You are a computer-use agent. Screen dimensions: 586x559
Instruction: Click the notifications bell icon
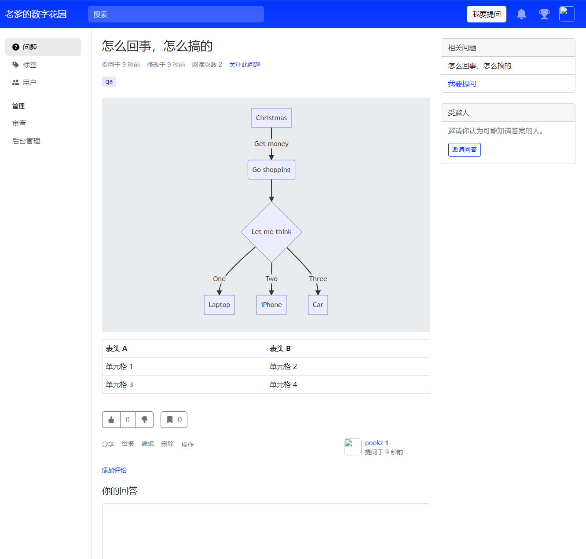(x=521, y=14)
